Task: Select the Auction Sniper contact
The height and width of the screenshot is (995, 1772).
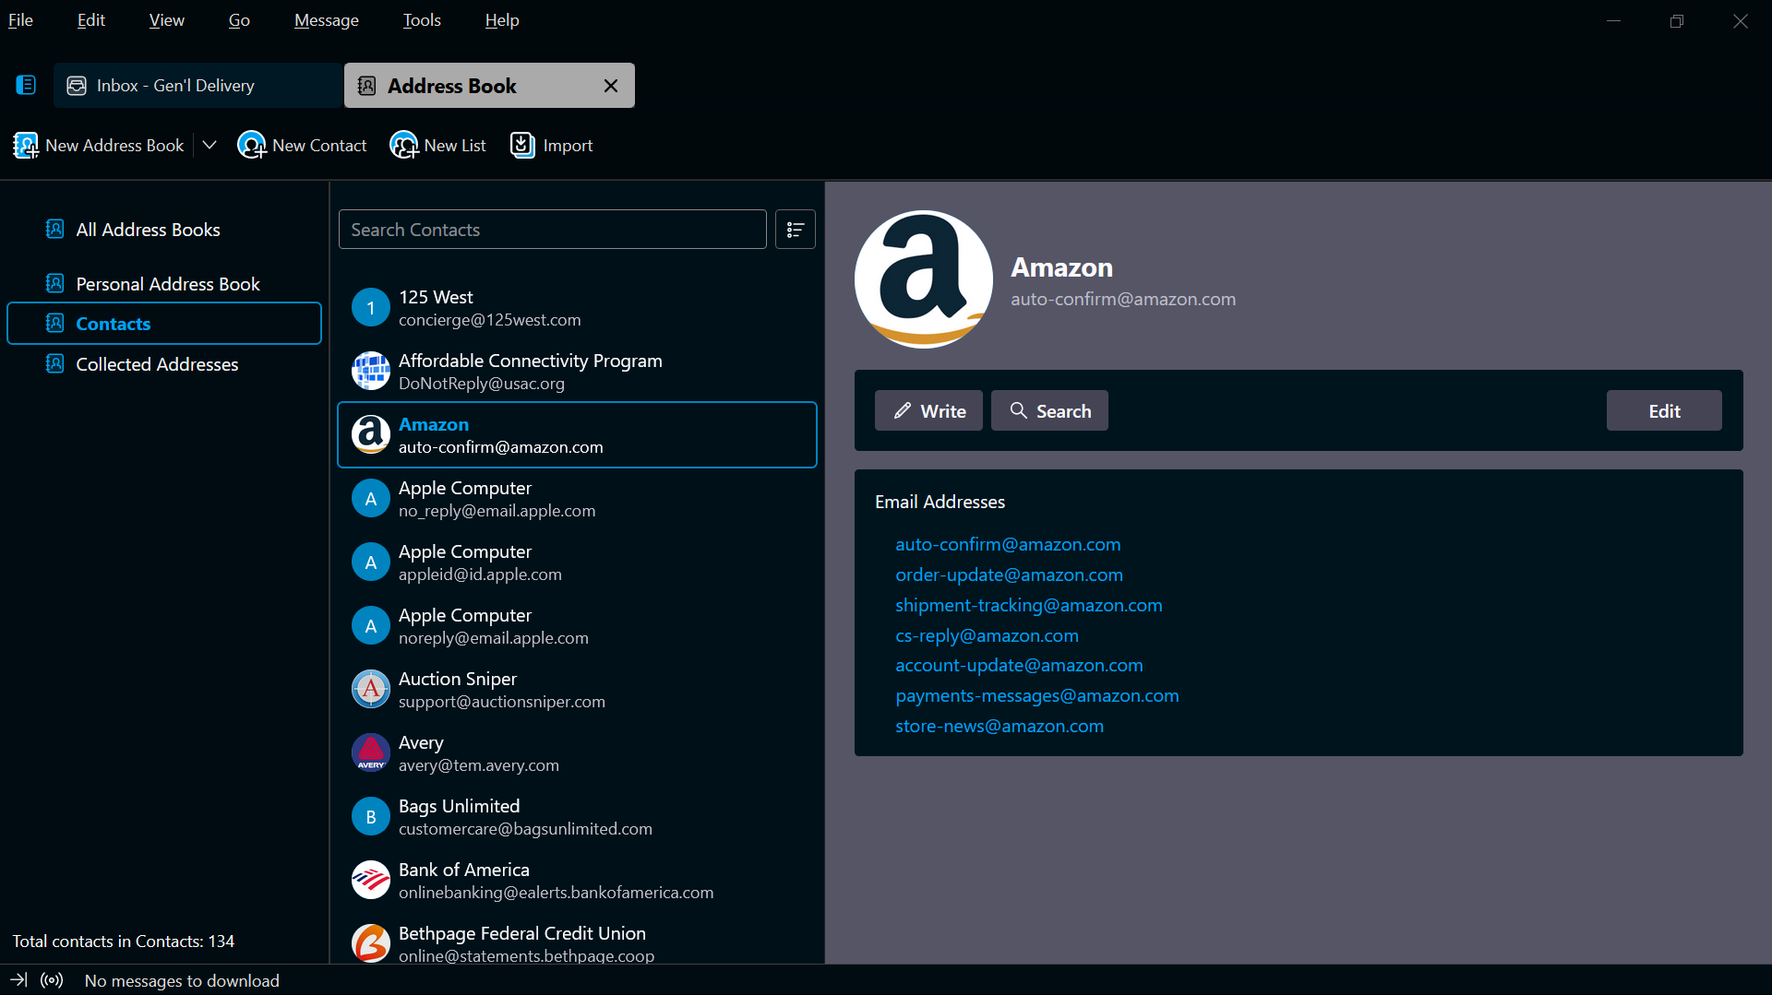Action: pos(577,690)
